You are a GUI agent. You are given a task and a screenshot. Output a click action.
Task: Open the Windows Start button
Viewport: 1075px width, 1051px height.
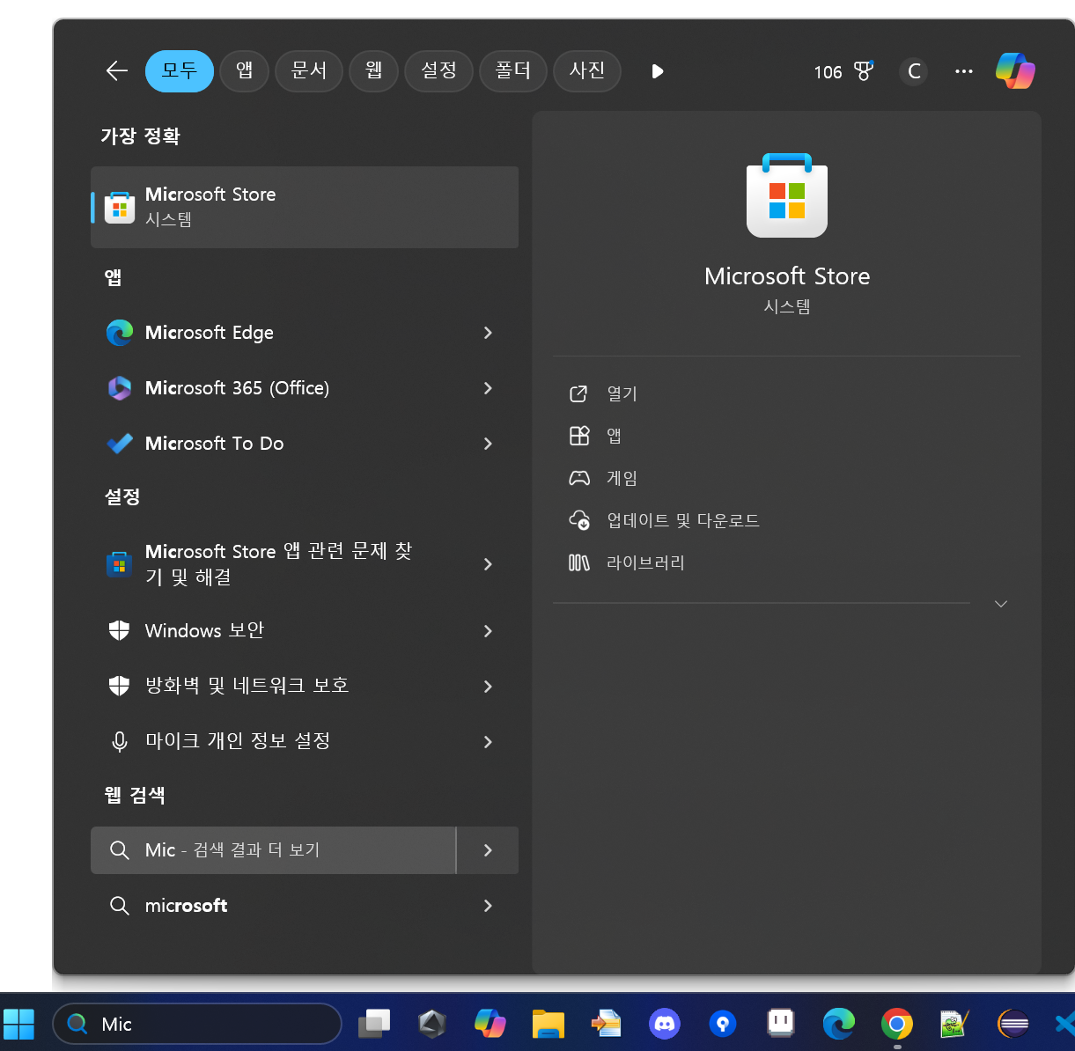click(x=19, y=1024)
